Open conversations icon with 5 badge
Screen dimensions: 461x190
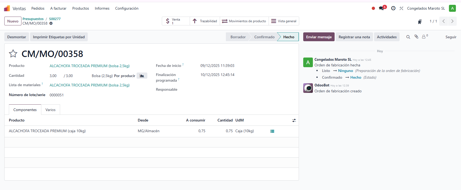pos(381,8)
